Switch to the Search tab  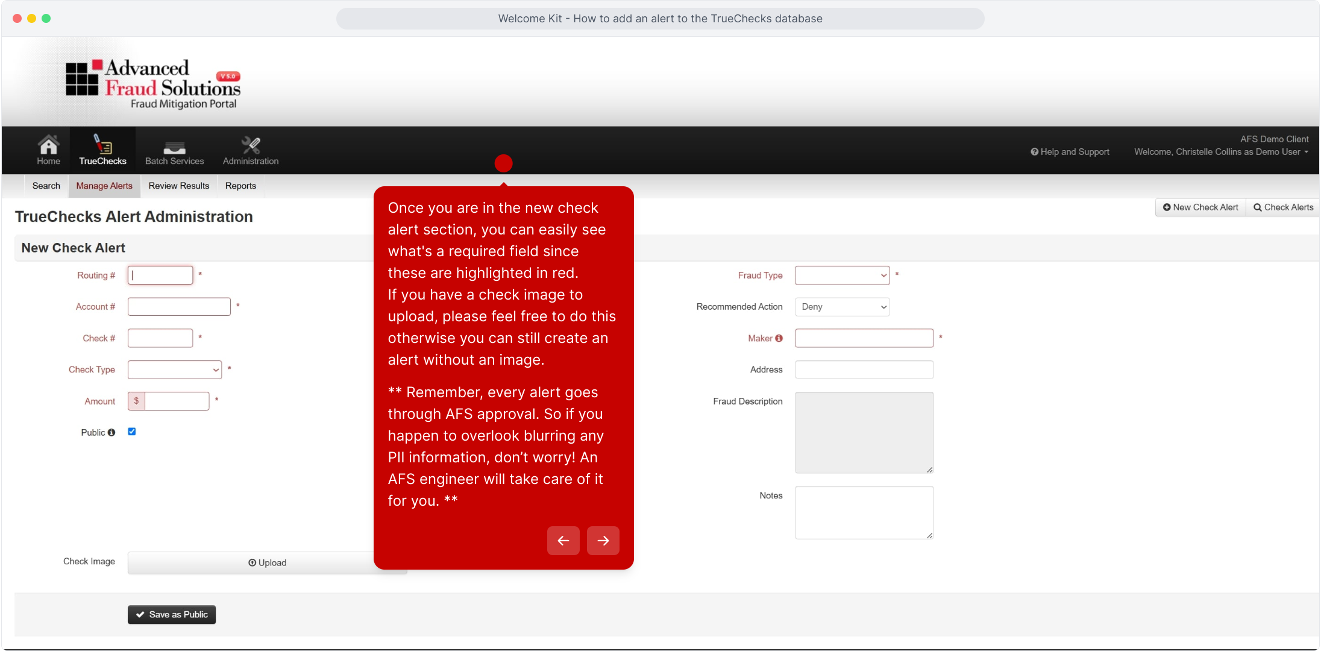[x=46, y=186]
